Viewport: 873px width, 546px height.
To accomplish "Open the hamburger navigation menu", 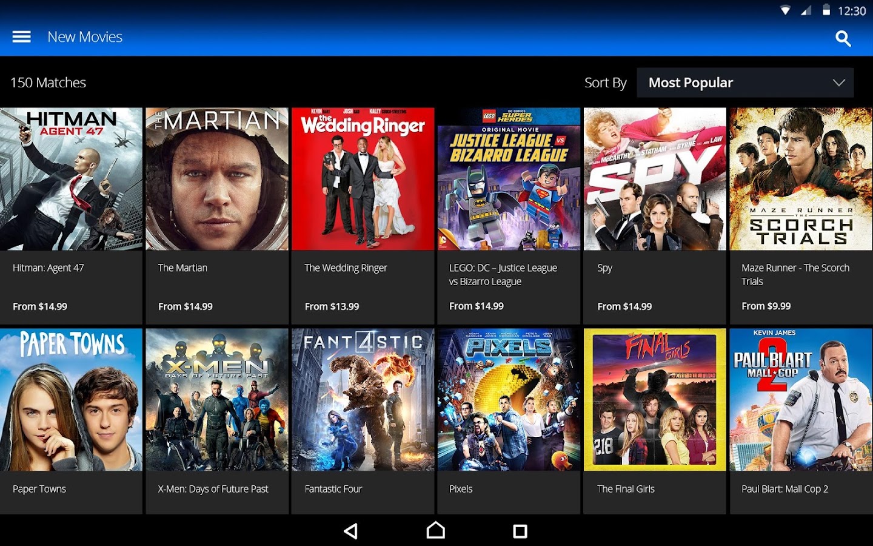I will (21, 37).
